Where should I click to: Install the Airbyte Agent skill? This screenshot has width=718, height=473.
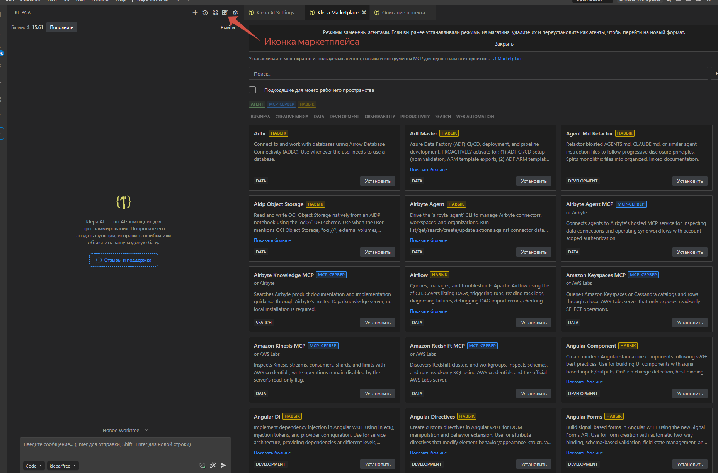click(534, 252)
